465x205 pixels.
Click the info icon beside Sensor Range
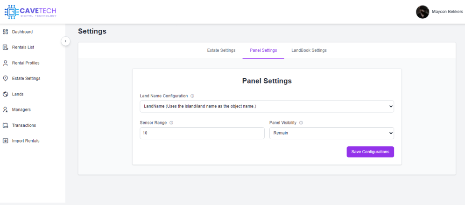coord(171,123)
